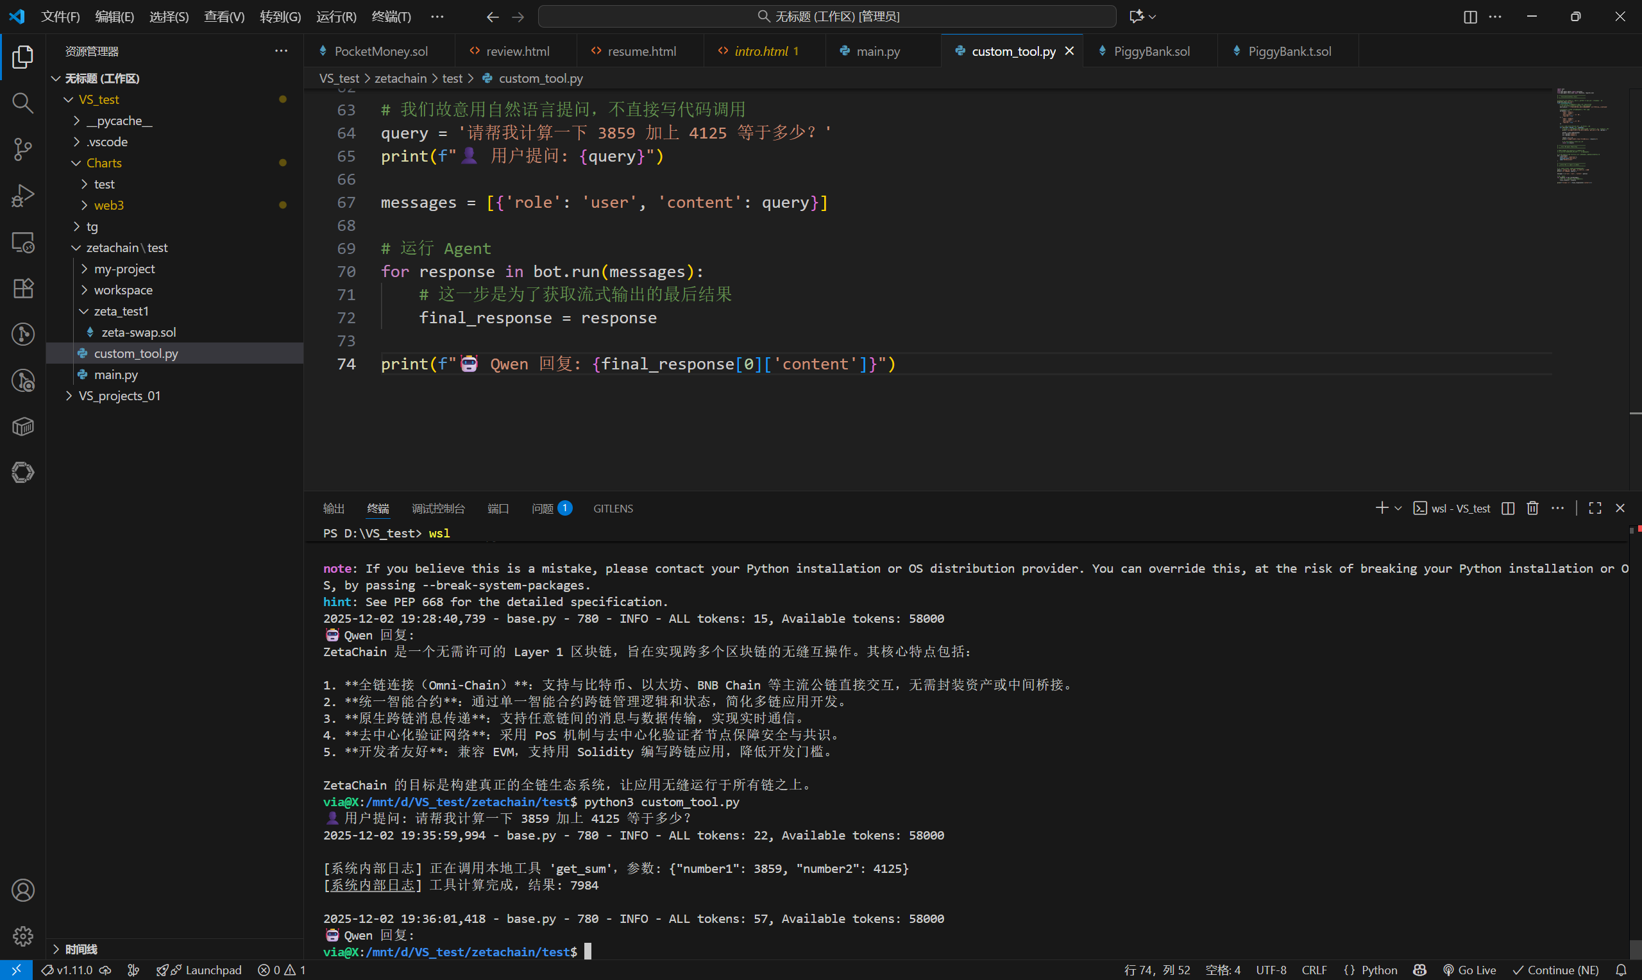
Task: Open Explorer panel more actions
Action: (x=282, y=51)
